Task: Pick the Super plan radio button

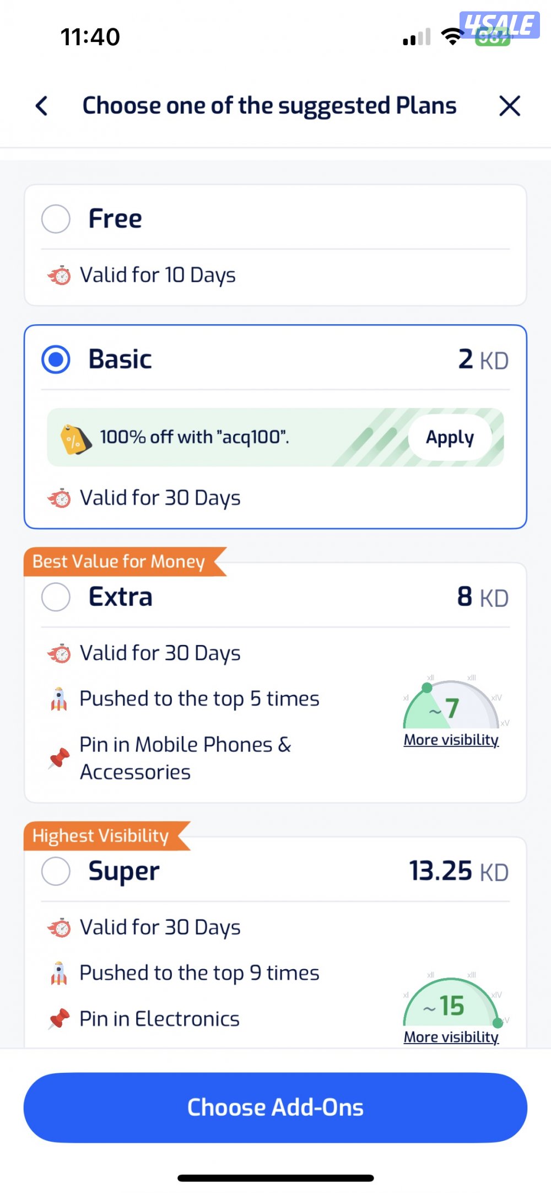Action: click(56, 872)
